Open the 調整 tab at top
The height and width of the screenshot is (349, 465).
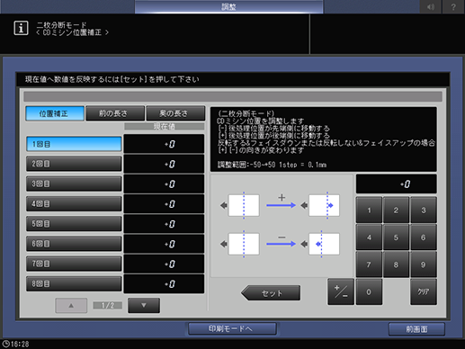228,6
